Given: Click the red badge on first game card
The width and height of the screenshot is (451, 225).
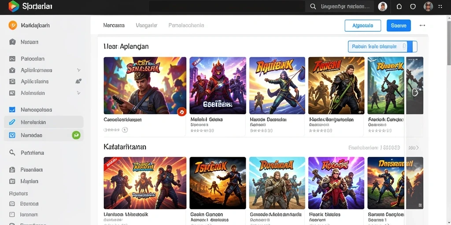Looking at the screenshot, I should tap(182, 112).
